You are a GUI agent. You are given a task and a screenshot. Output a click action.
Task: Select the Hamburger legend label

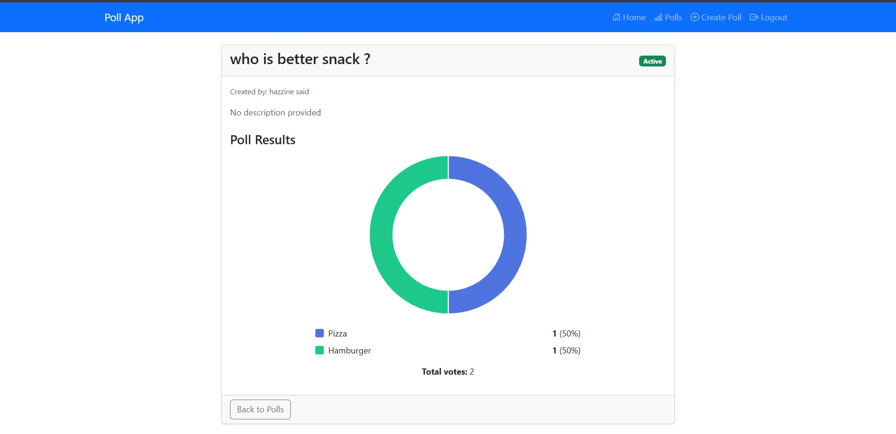pyautogui.click(x=349, y=351)
